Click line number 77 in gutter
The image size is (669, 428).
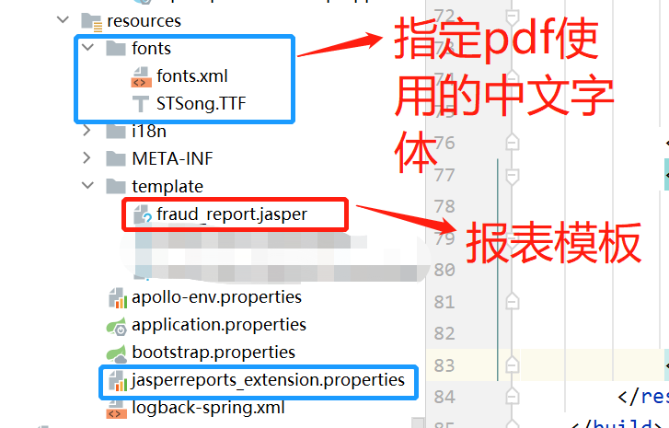444,175
